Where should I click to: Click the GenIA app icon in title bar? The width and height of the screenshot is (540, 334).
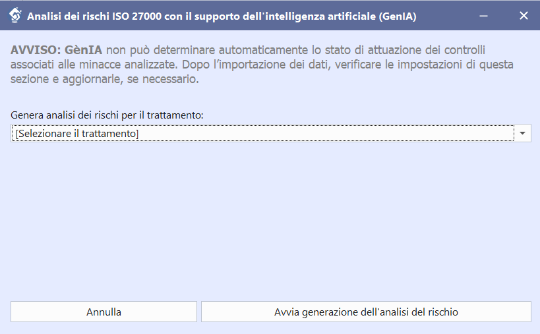point(14,15)
